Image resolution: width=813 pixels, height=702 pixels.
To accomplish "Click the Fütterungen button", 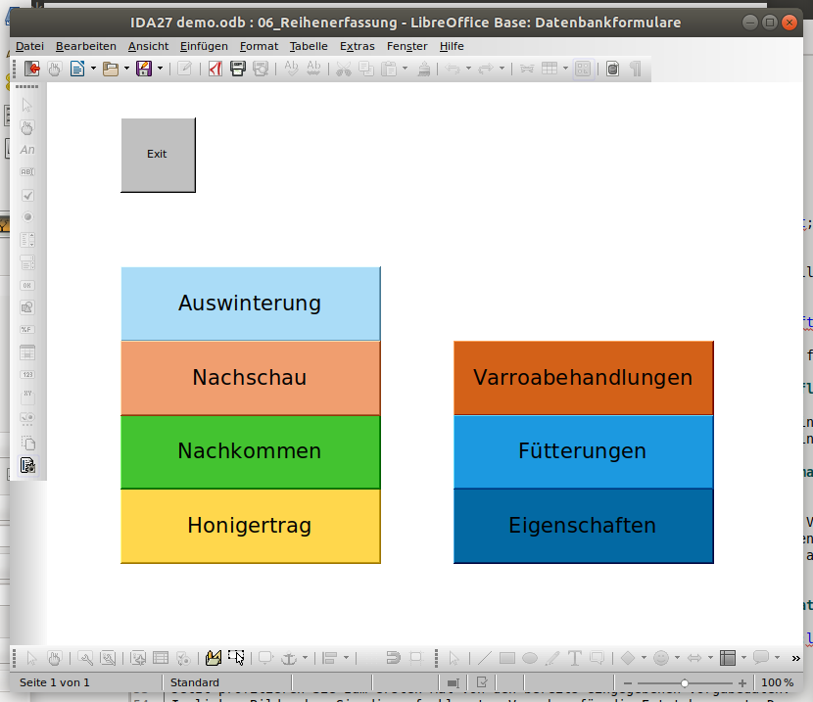I will coord(584,451).
